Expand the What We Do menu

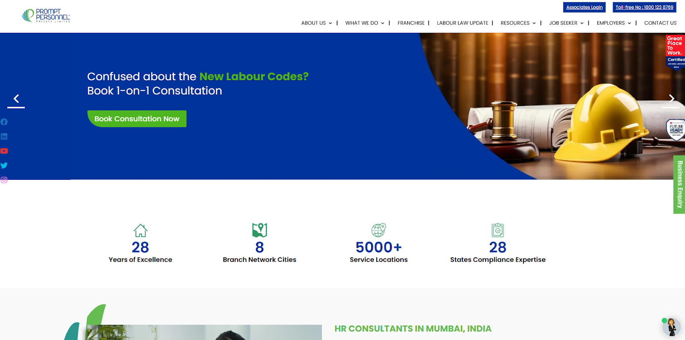click(x=365, y=23)
